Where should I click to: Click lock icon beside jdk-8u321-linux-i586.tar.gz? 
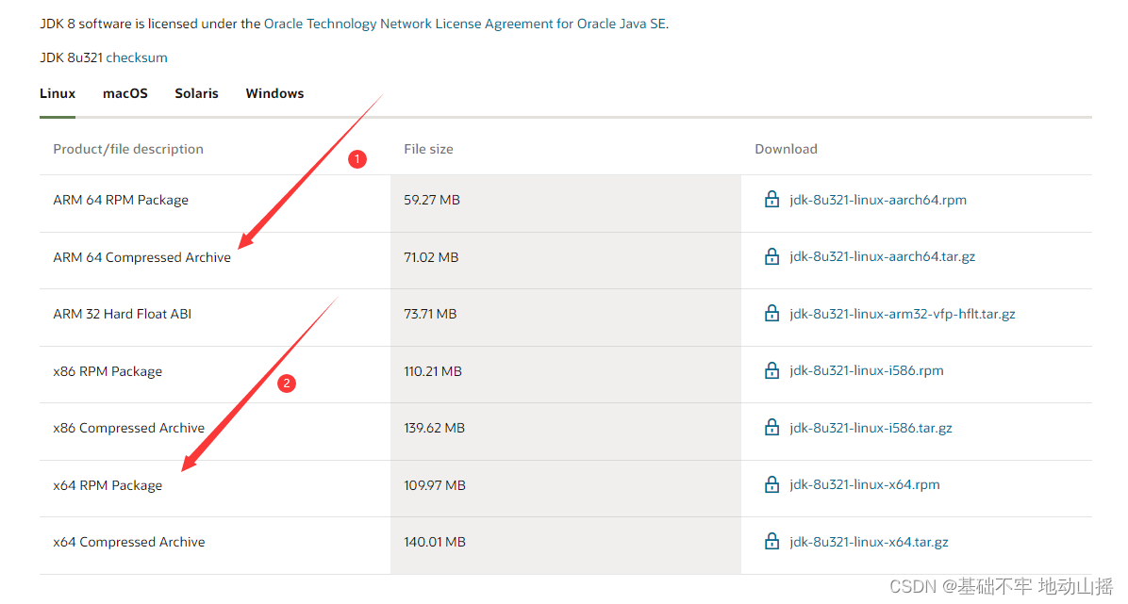coord(771,427)
